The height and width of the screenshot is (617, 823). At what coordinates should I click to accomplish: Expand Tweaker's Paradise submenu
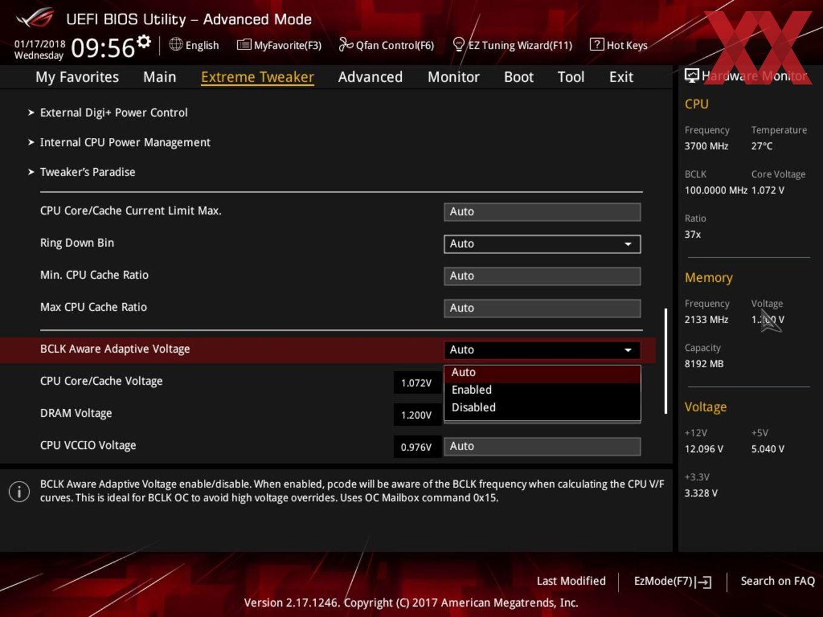[88, 172]
